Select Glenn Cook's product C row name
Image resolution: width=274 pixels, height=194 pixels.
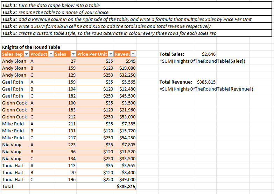15,117
